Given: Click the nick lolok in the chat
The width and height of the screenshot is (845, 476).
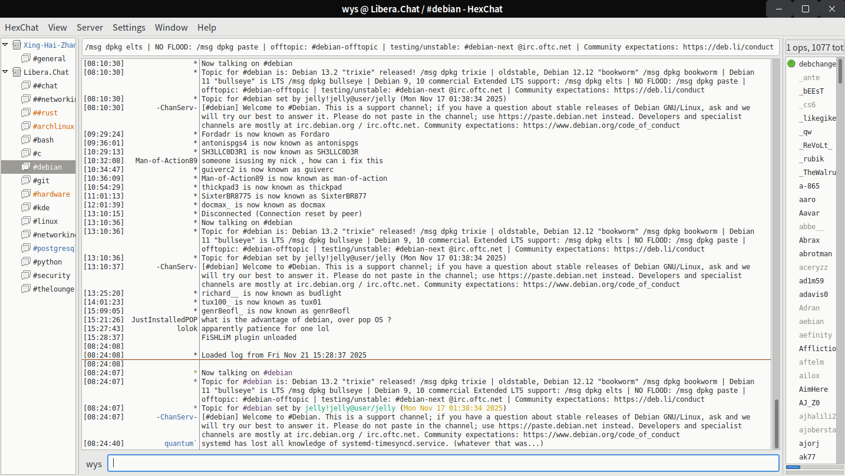Looking at the screenshot, I should click(187, 329).
